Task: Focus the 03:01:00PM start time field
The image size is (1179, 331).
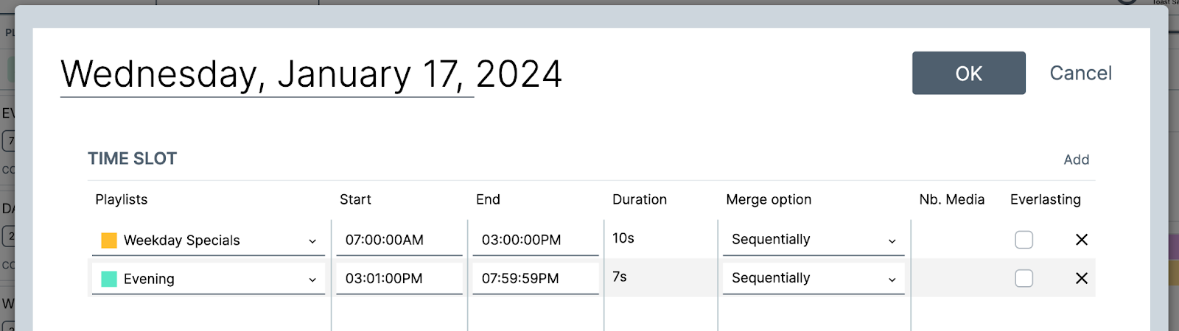Action: (x=399, y=278)
